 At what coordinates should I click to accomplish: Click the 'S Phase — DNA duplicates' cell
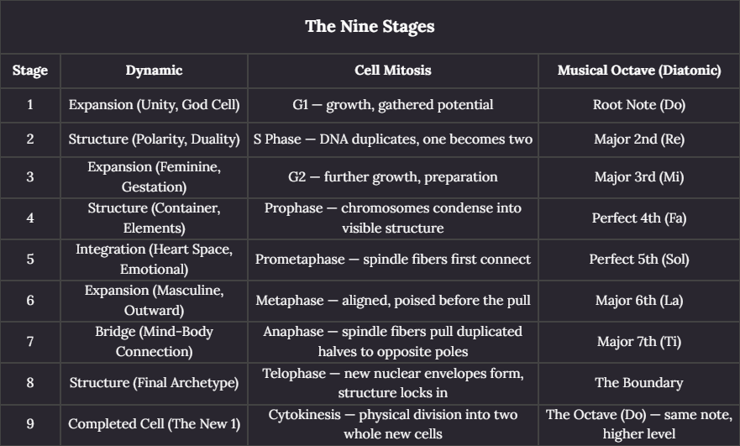click(392, 139)
